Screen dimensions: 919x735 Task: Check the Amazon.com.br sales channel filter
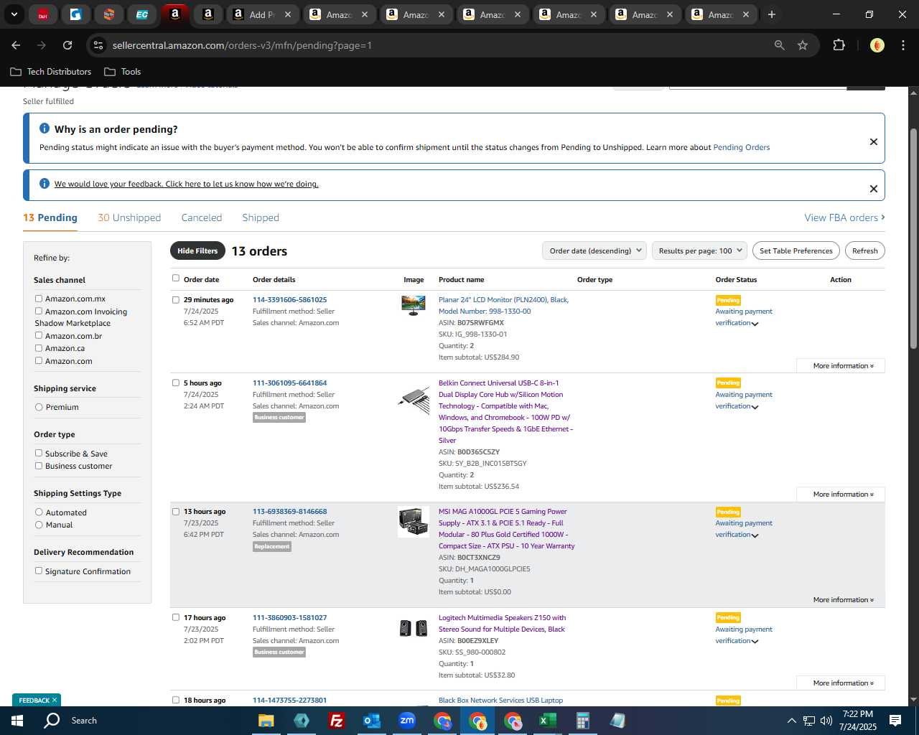coord(39,335)
